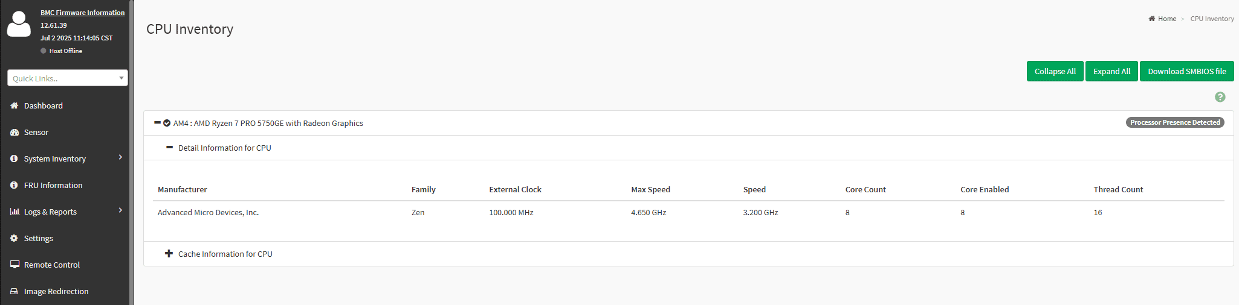
Task: Click the Image Redirection drive icon
Action: (x=14, y=291)
